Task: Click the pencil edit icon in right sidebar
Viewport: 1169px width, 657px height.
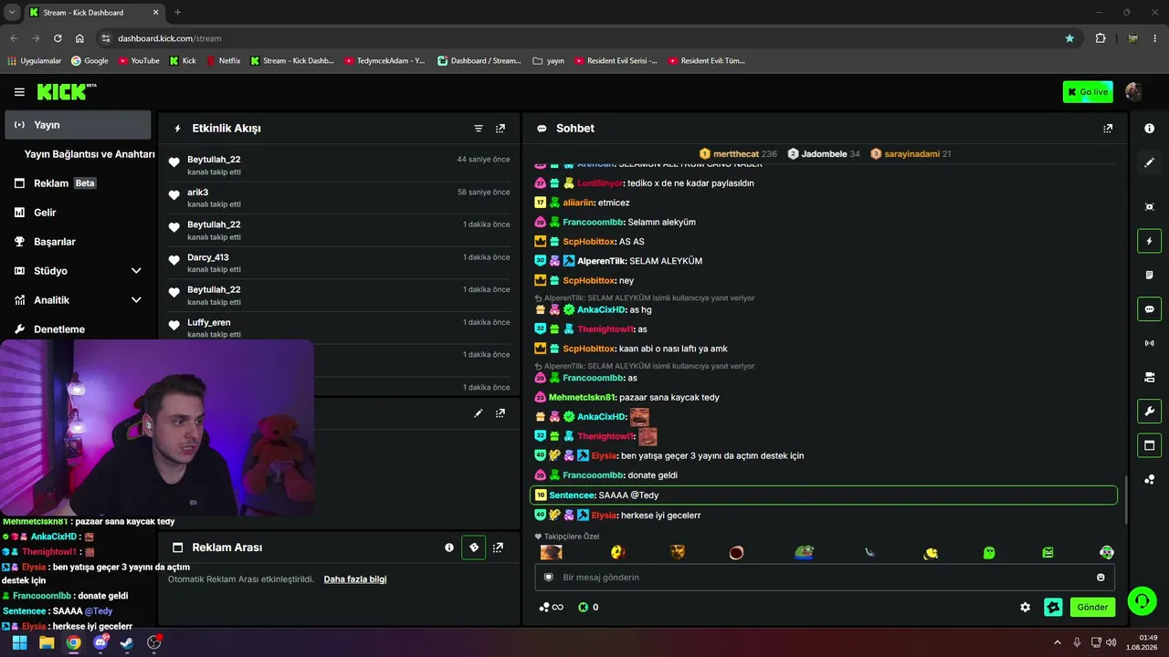Action: point(1149,162)
